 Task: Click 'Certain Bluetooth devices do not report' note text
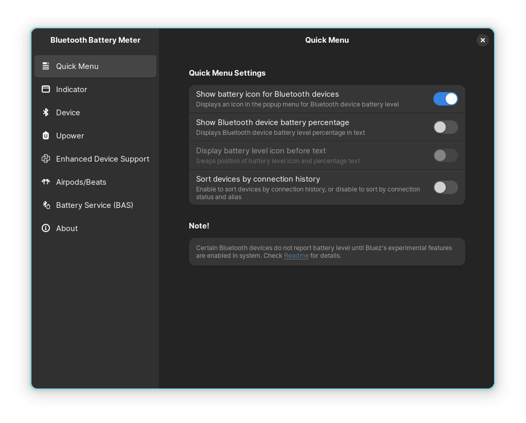(x=324, y=252)
